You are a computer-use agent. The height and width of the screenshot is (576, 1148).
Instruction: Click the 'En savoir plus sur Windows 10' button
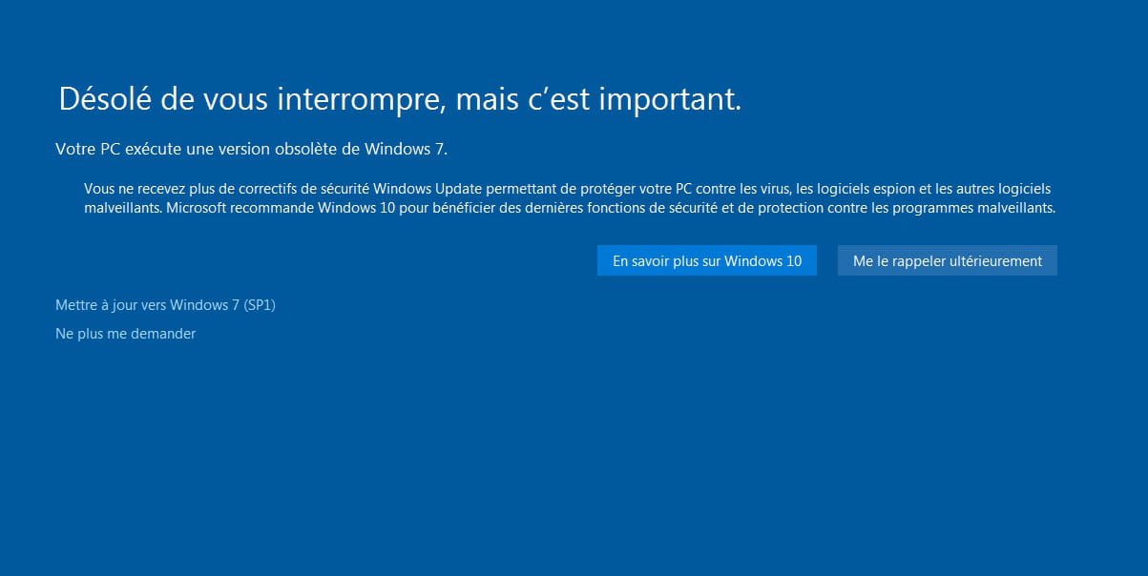click(x=707, y=260)
